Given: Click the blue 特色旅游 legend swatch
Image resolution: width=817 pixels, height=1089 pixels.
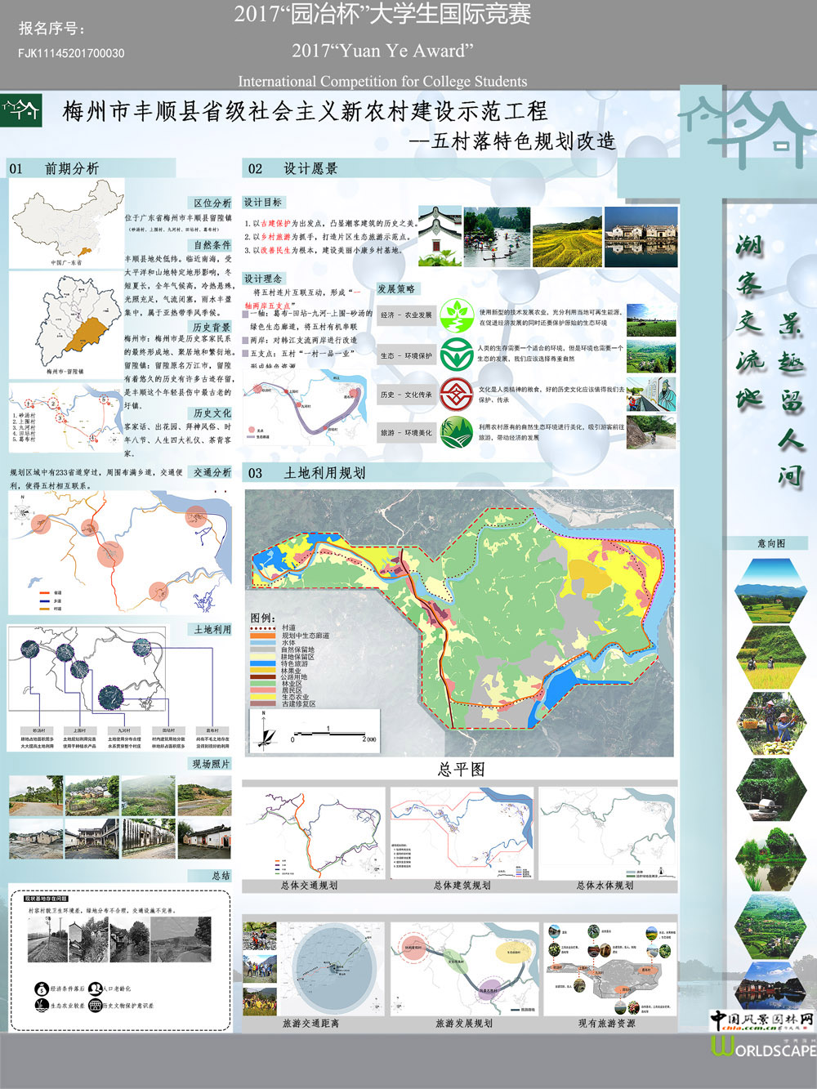Looking at the screenshot, I should (262, 663).
